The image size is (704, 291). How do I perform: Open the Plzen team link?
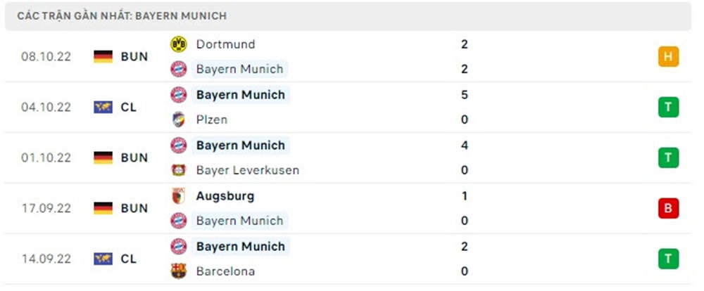(212, 119)
